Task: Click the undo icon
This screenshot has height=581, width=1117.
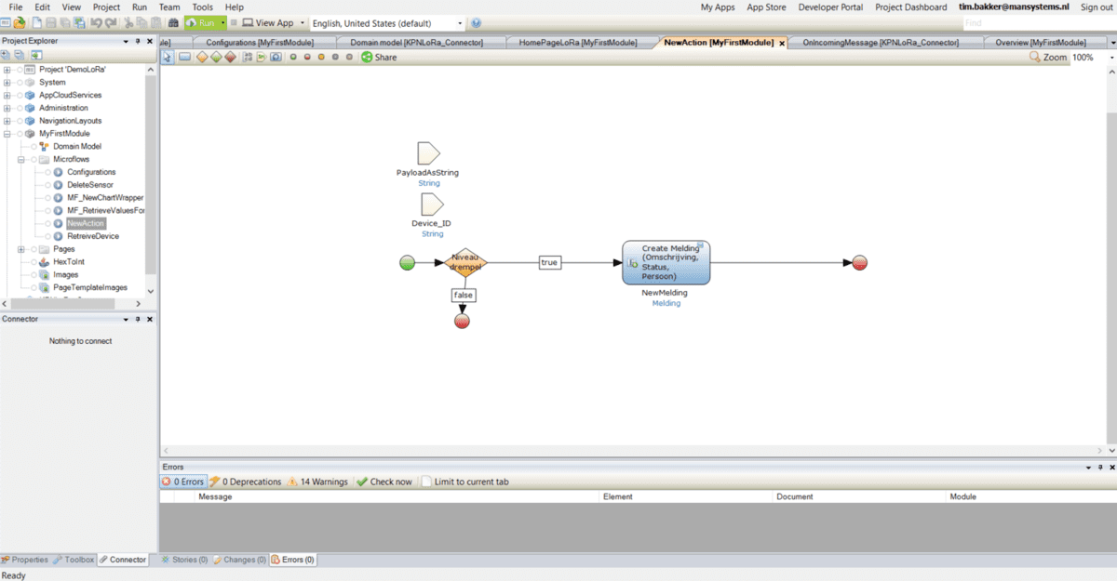Action: pos(96,22)
